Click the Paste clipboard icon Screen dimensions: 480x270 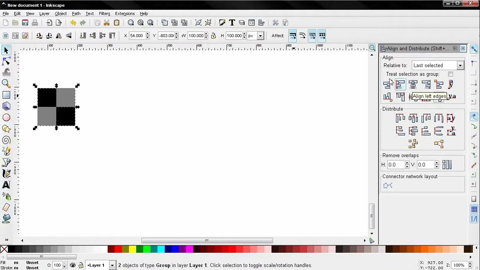coord(117,23)
